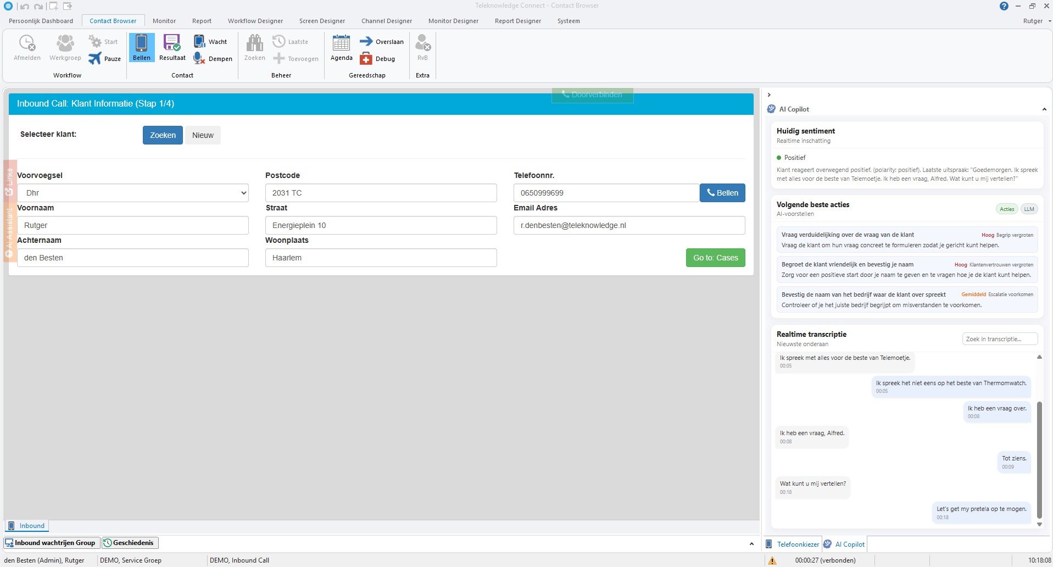Click the Wacht hold icon
This screenshot has width=1053, height=567.
[x=199, y=42]
